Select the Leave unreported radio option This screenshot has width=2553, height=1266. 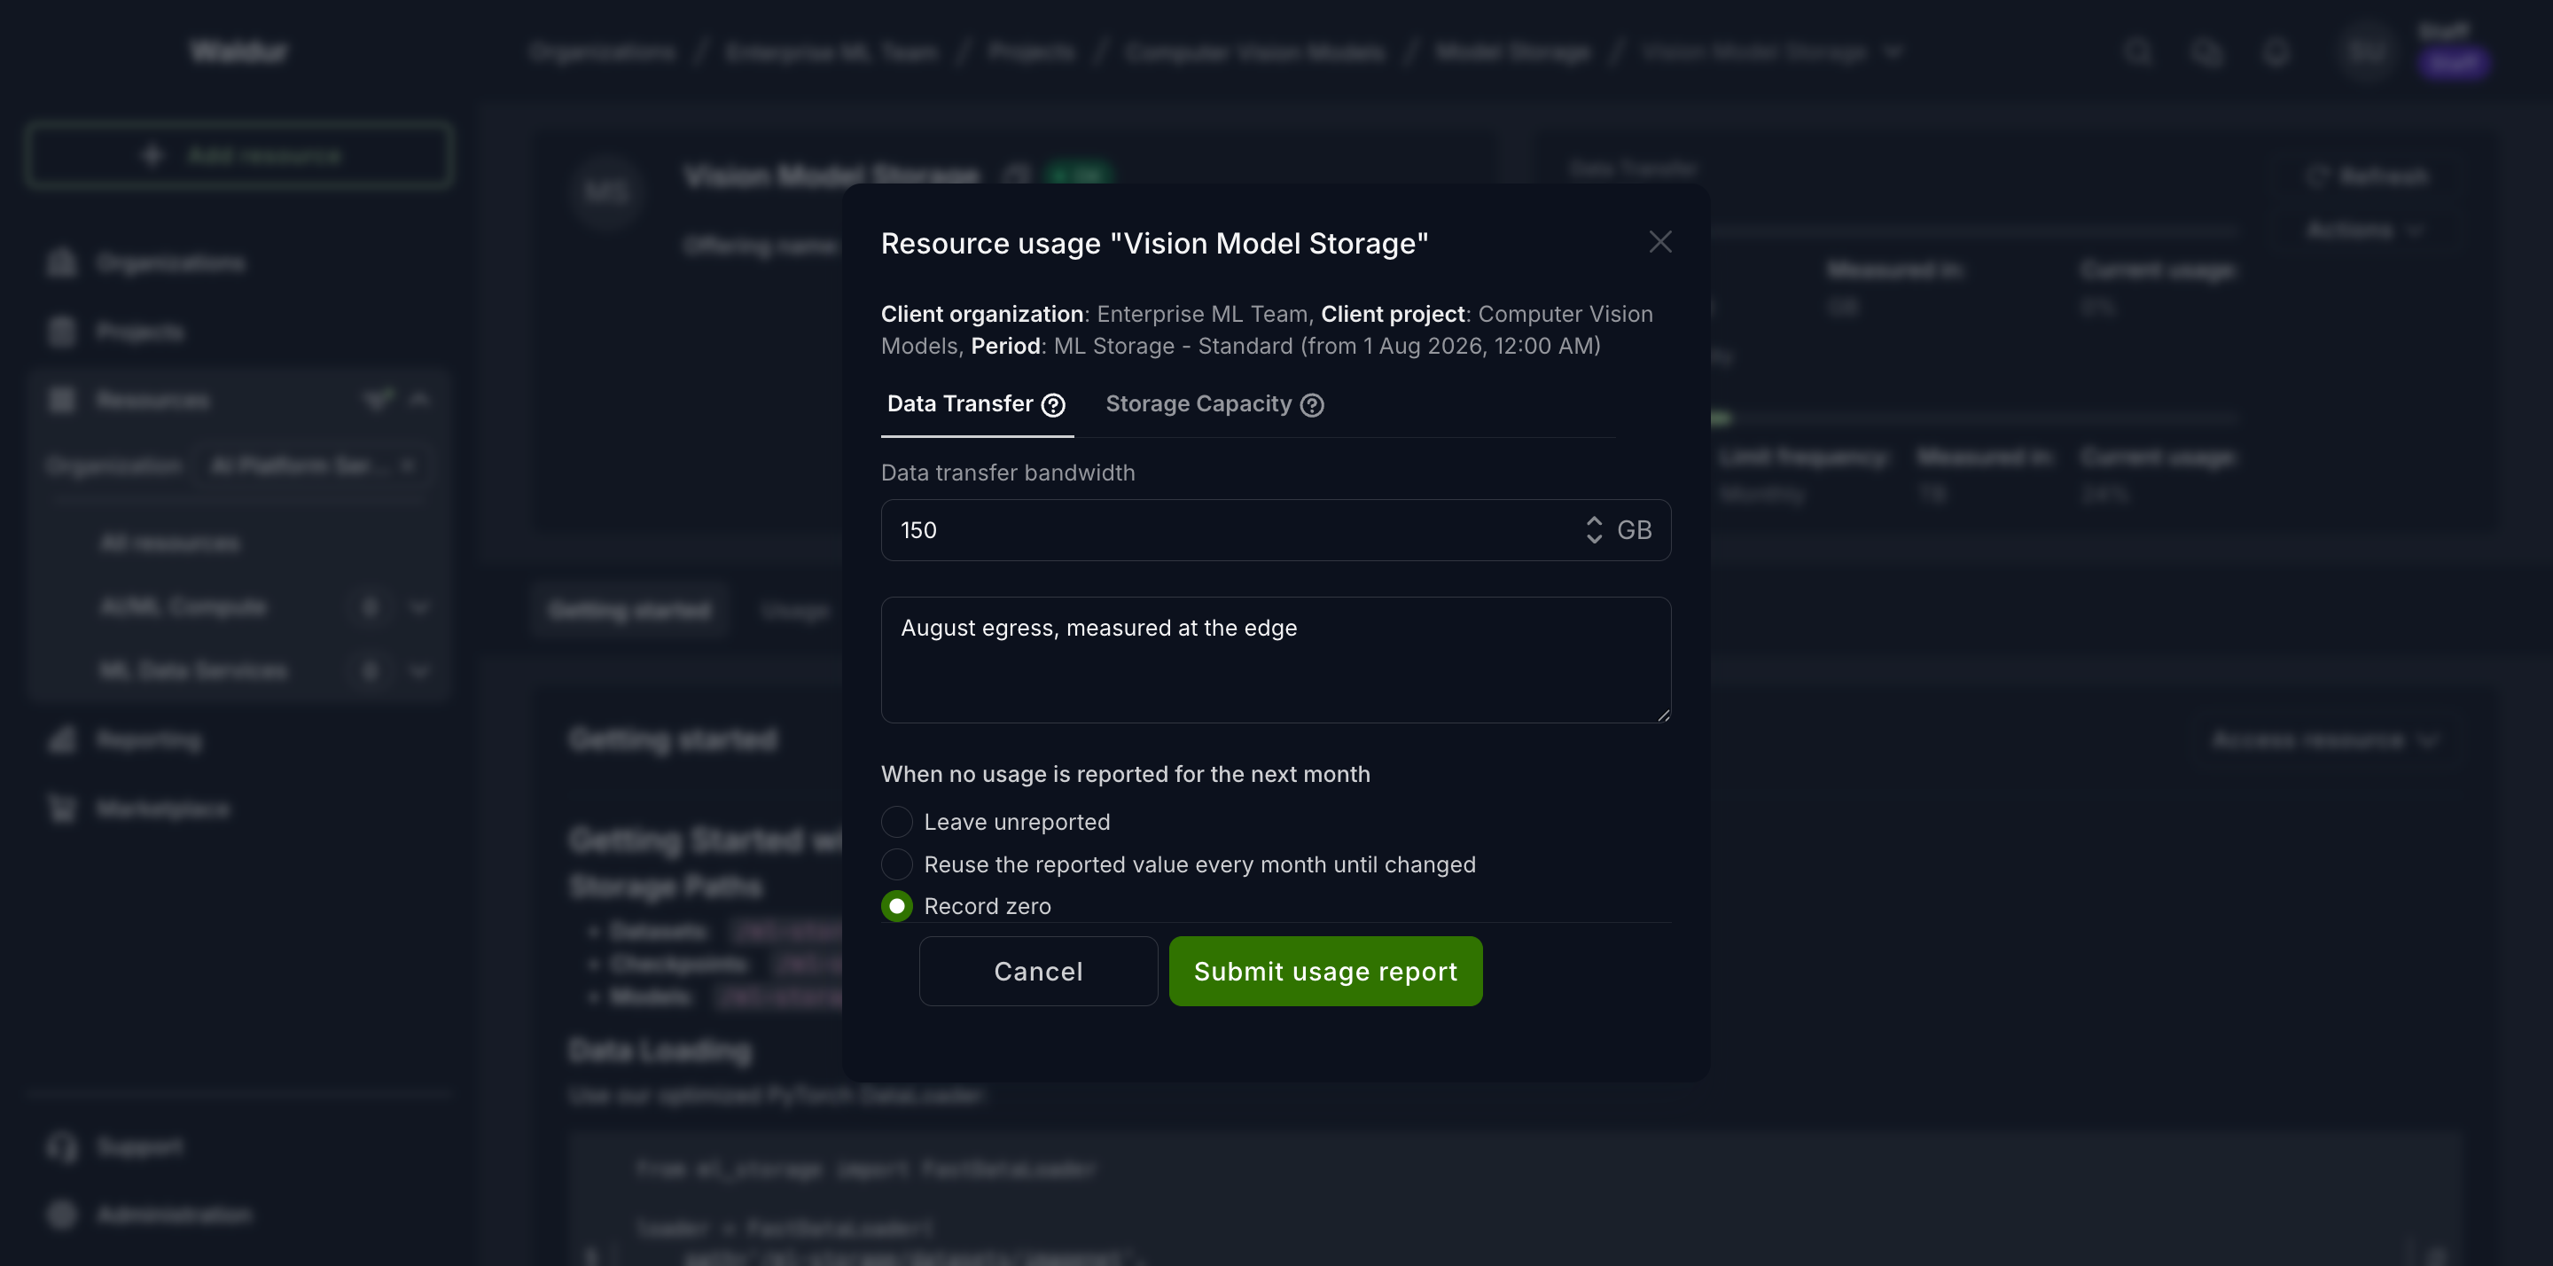click(897, 822)
